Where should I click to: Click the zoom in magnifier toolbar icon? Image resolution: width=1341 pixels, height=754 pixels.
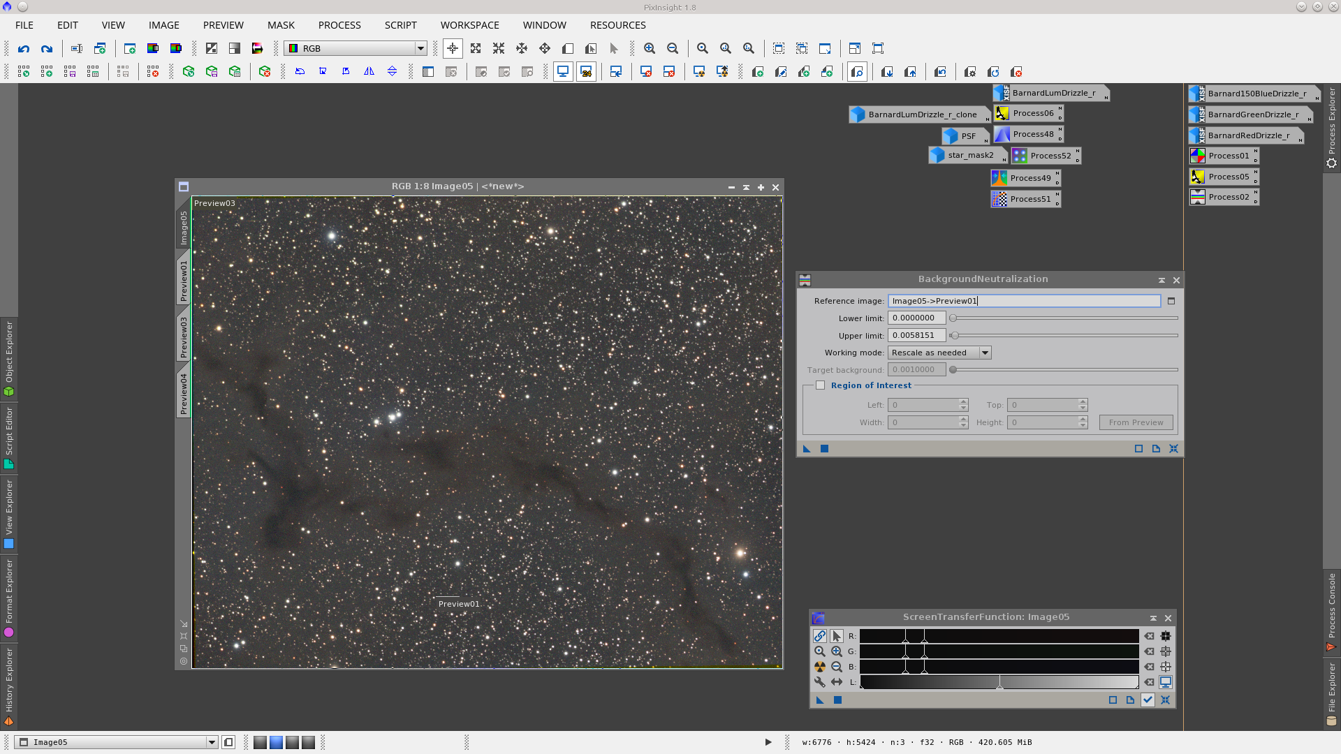pyautogui.click(x=650, y=48)
